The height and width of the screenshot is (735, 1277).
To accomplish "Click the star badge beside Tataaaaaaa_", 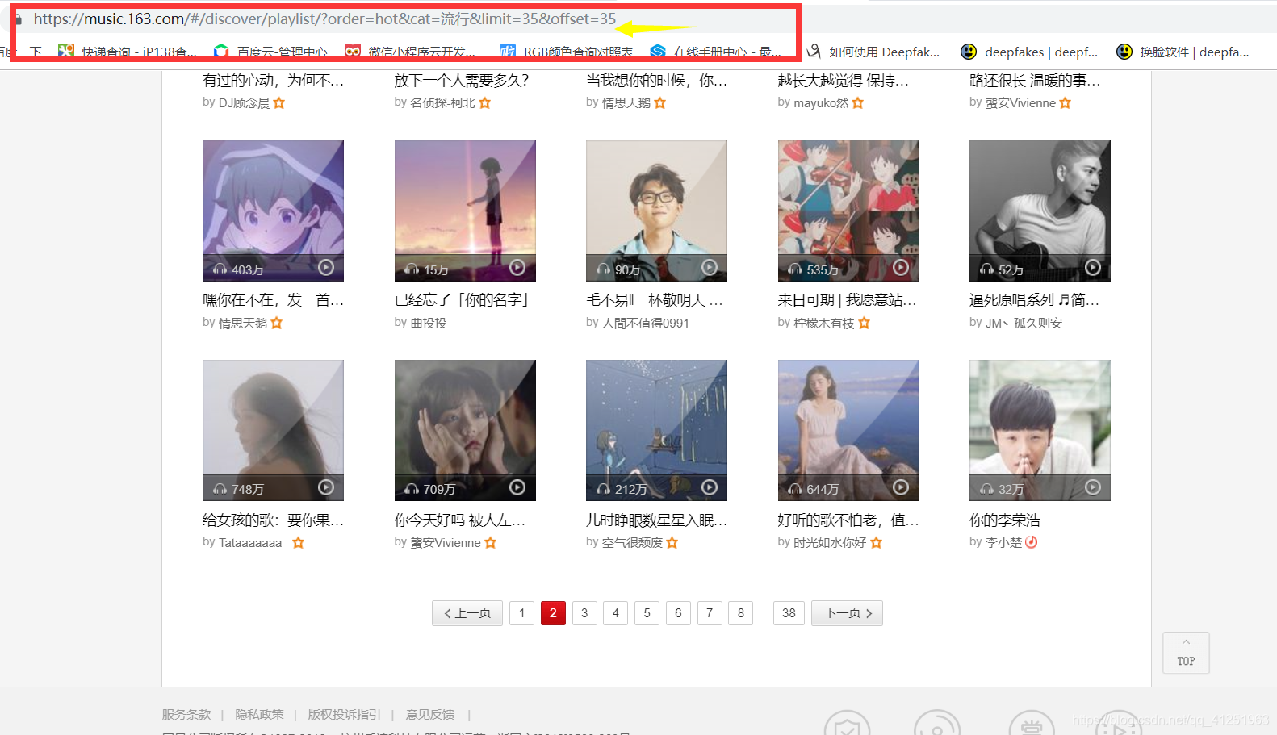I will (x=298, y=543).
